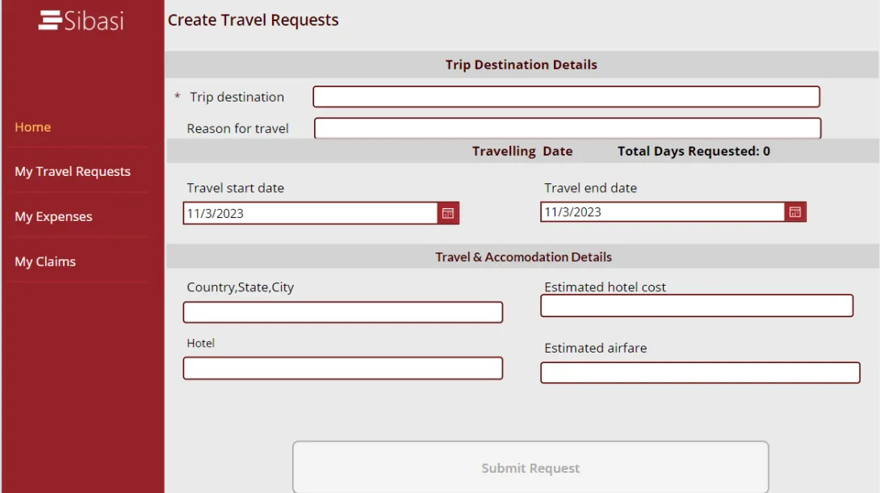Click the Travel end date text box
This screenshot has width=880, height=493.
click(x=662, y=212)
